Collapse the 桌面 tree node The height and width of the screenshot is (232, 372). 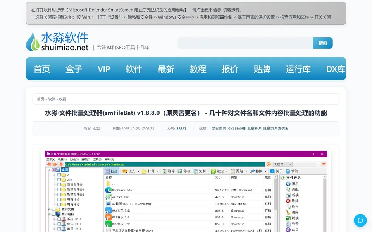(49, 170)
